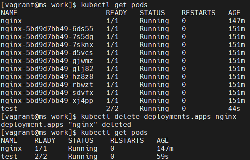Select pod name nginx-5bd9d7bb49-7sknx
This screenshot has width=250, height=160.
[x=47, y=45]
